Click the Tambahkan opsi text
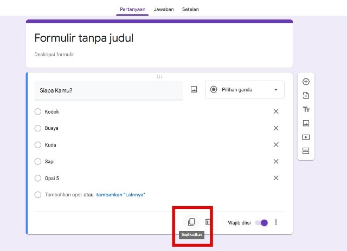The height and width of the screenshot is (251, 347). [63, 195]
